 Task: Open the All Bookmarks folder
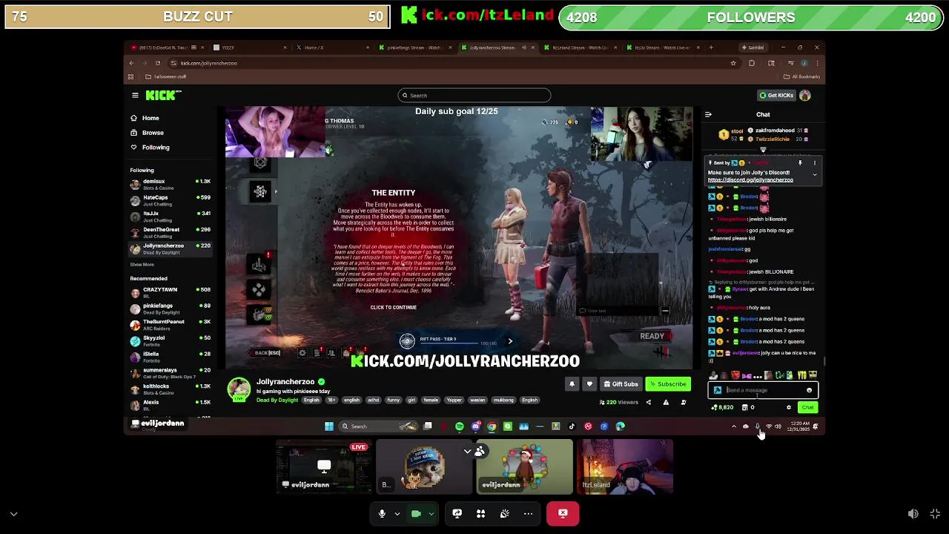coord(802,76)
